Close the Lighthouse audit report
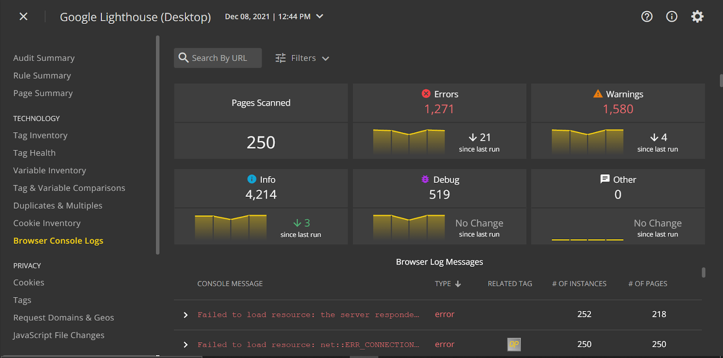Image resolution: width=723 pixels, height=358 pixels. click(x=23, y=17)
